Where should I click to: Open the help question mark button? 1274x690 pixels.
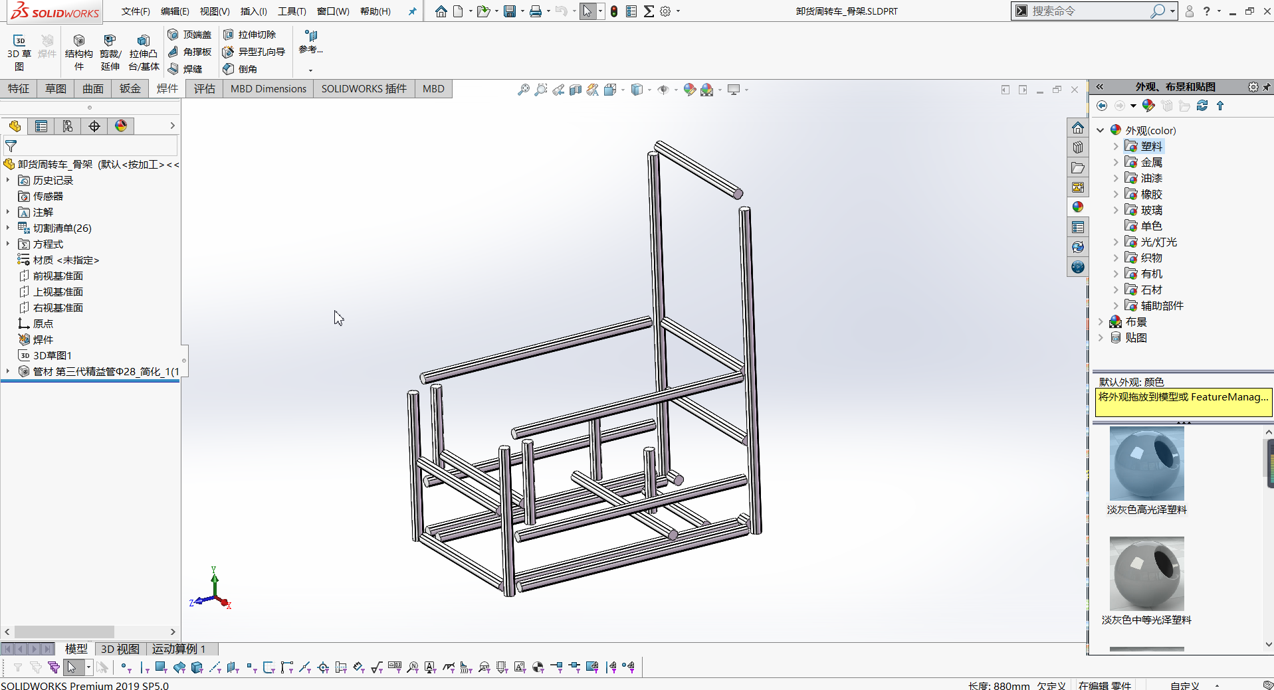point(1207,11)
